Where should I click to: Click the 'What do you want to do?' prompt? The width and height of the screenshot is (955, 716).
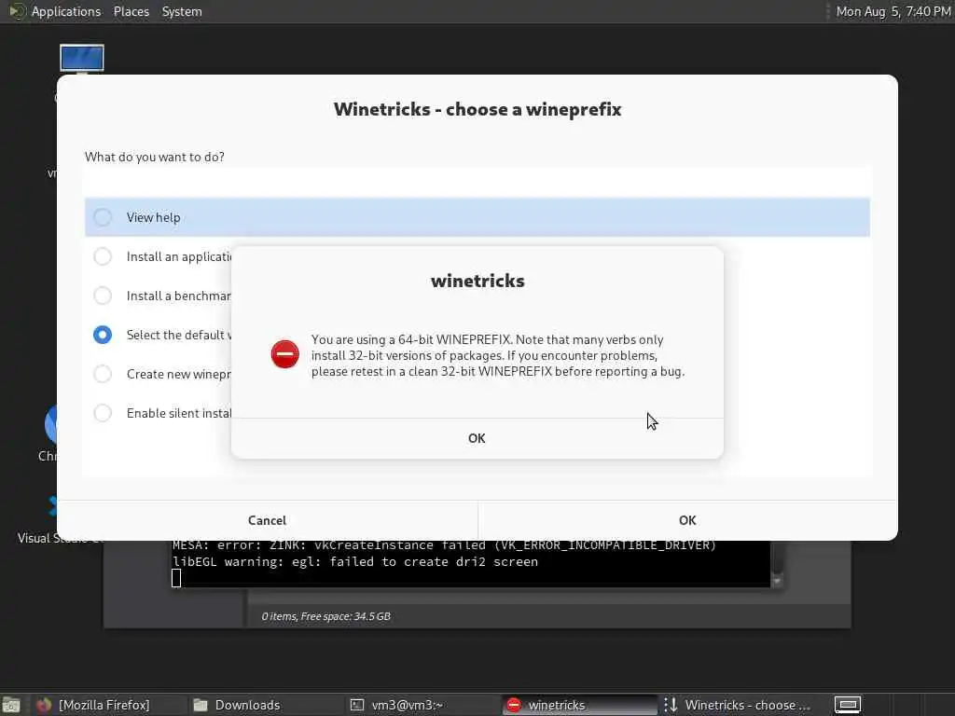155,157
